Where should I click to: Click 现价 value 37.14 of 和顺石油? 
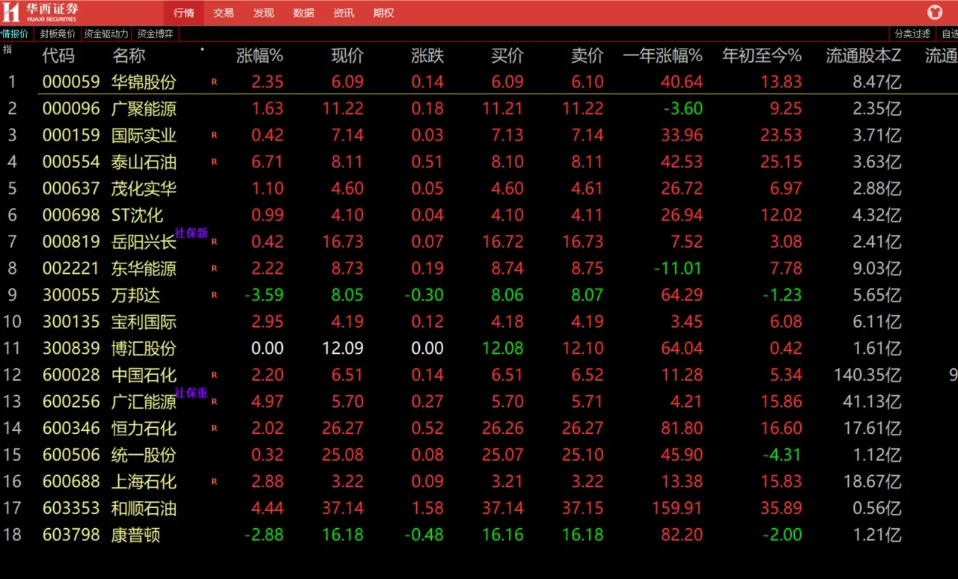(x=343, y=509)
